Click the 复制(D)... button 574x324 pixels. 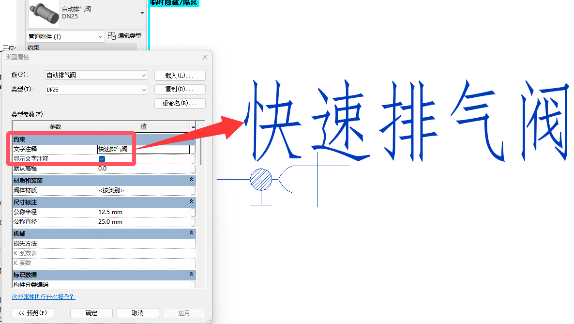(180, 90)
